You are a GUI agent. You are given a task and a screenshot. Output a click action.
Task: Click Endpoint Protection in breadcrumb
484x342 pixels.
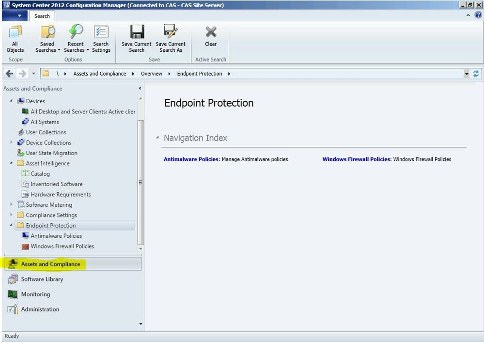click(x=200, y=74)
